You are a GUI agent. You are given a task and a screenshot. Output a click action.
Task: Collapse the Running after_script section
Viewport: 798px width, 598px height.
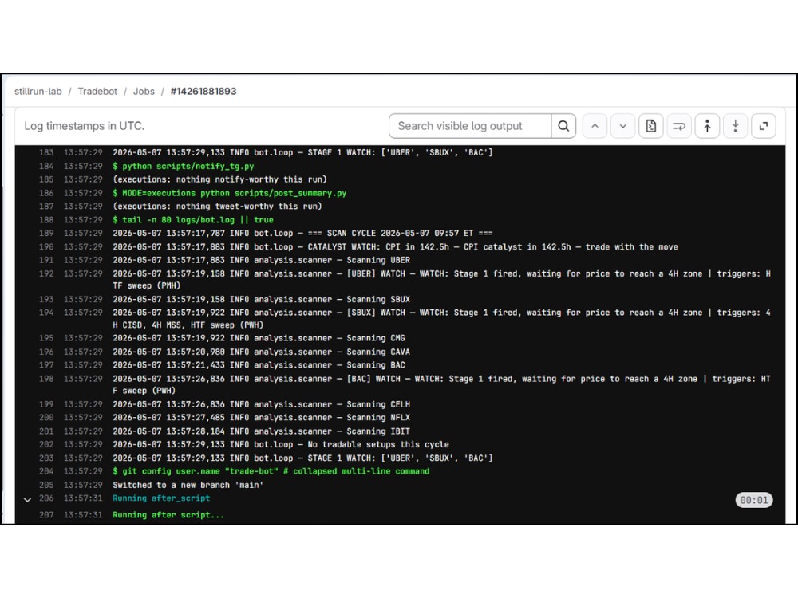pyautogui.click(x=27, y=499)
